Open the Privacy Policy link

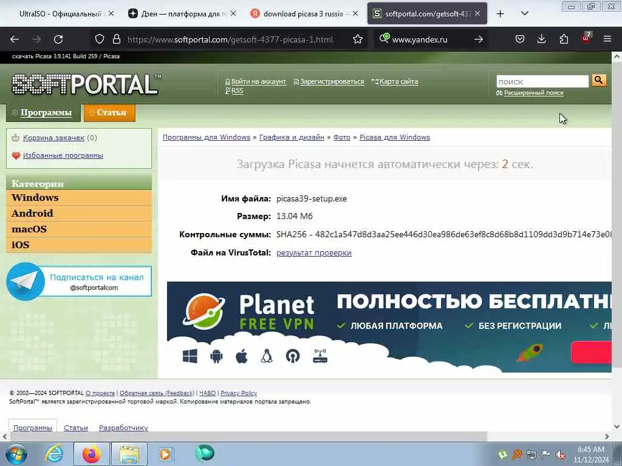coord(239,393)
